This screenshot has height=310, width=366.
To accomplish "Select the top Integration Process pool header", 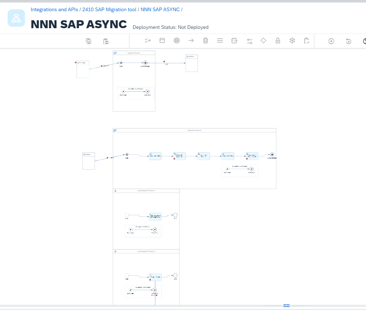I will coord(134,53).
